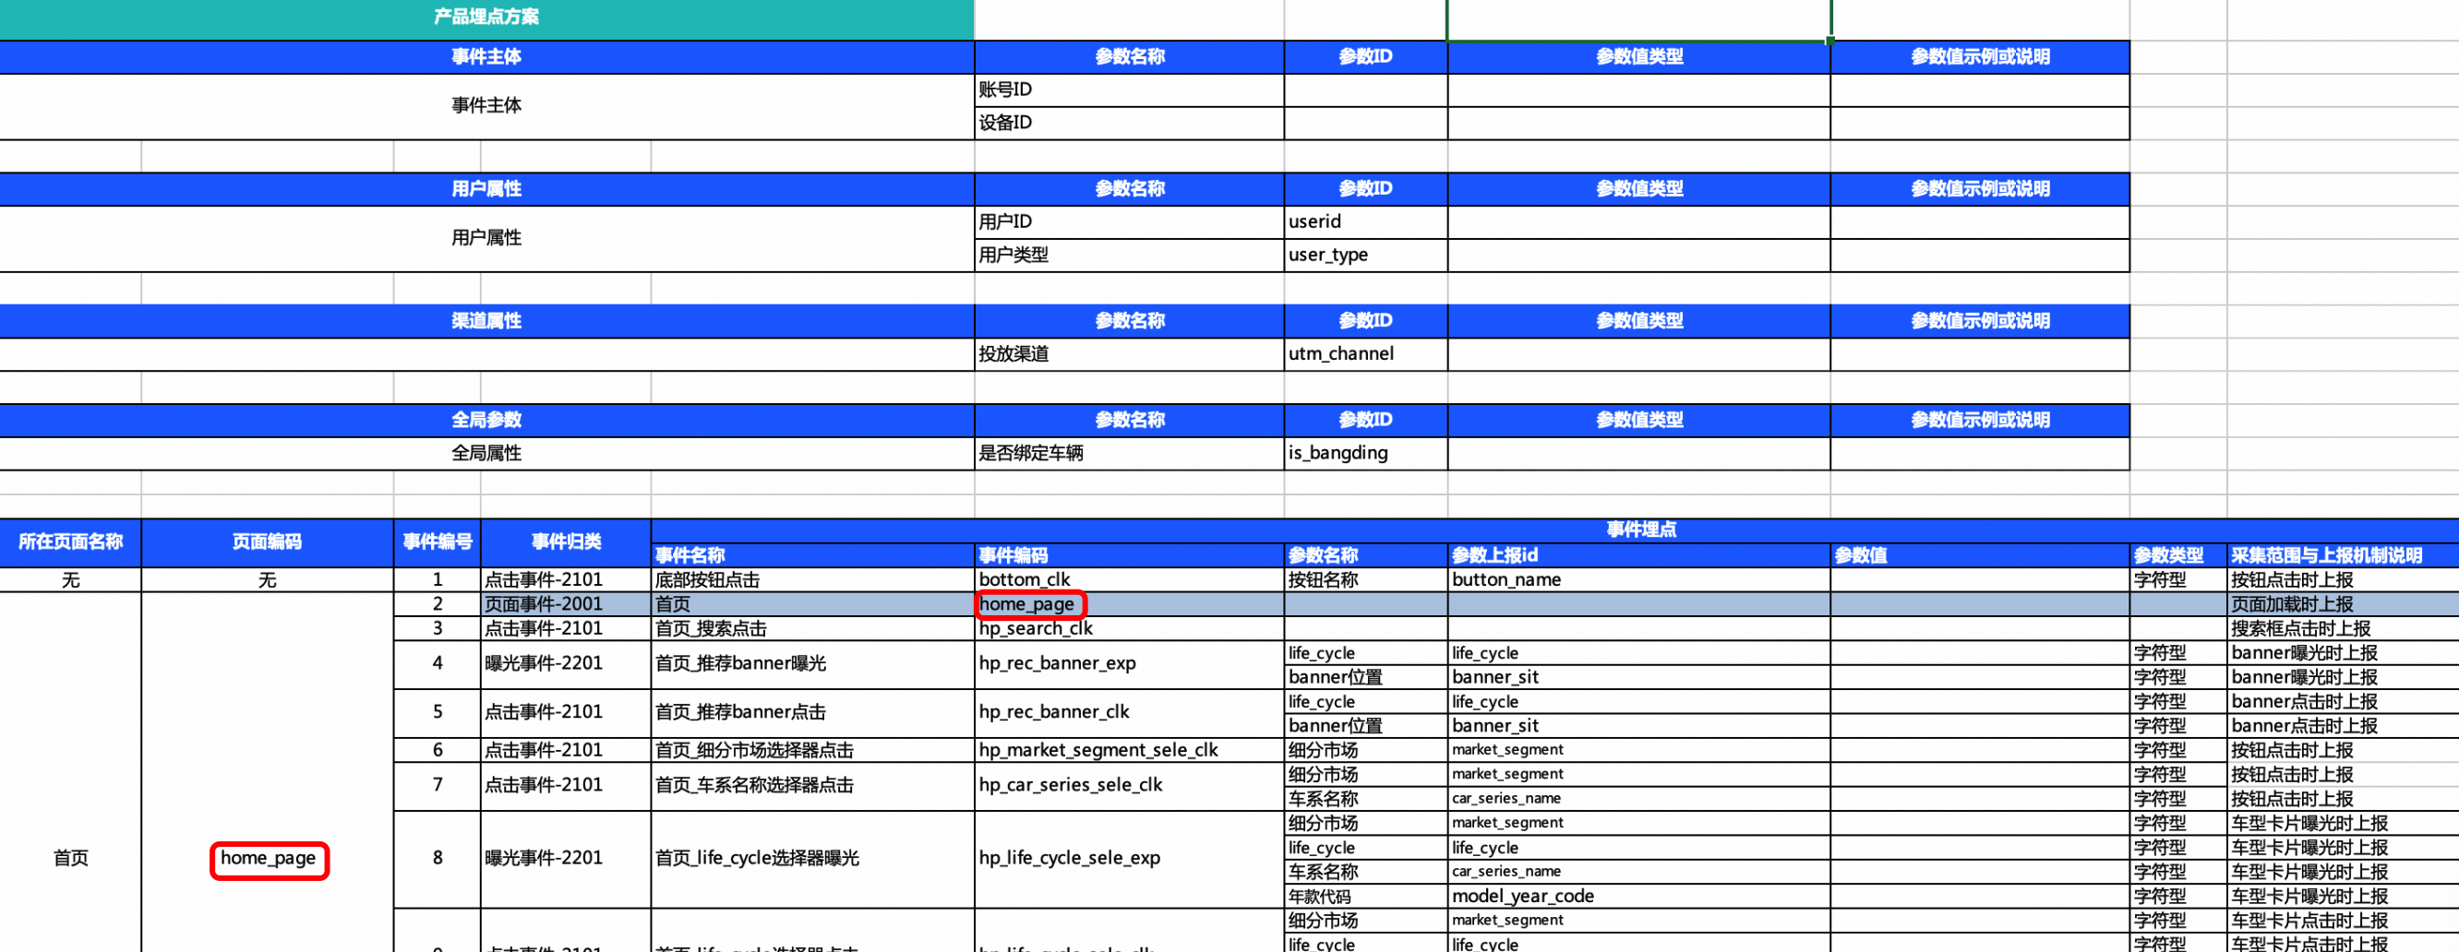Select the 页面加载时上报 cell
Image resolution: width=2459 pixels, height=952 pixels.
(2343, 605)
